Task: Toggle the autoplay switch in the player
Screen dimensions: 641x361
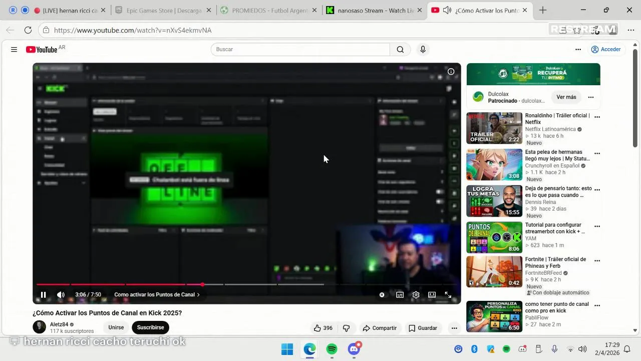Action: [x=382, y=295]
